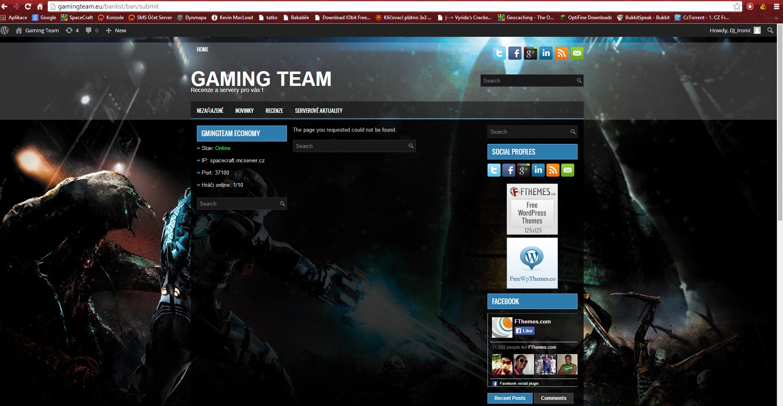Click the browser home icon
Image resolution: width=783 pixels, height=406 pixels.
coord(40,6)
